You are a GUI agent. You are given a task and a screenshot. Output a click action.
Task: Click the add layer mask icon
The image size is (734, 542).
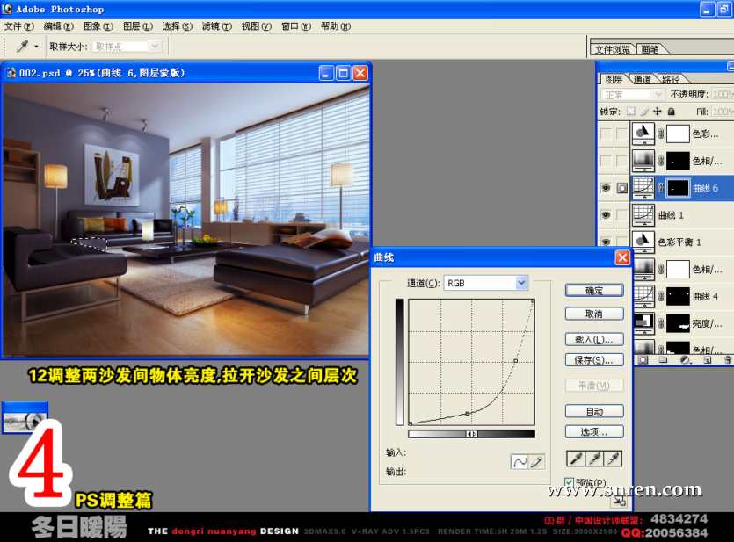click(x=643, y=359)
